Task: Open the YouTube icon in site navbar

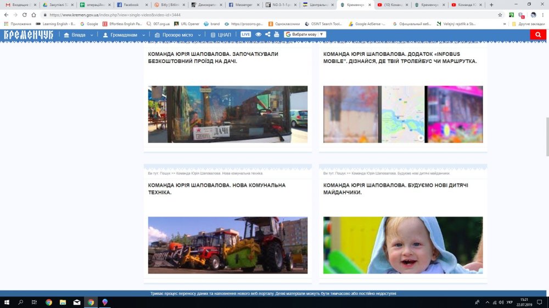Action: pos(276,35)
